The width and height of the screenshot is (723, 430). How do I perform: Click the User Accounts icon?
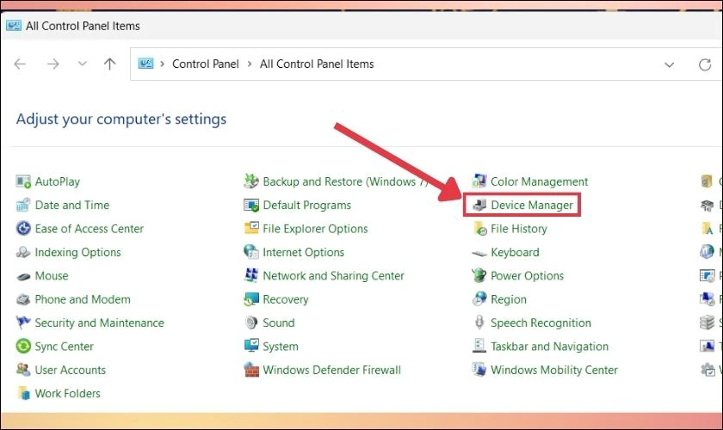(23, 370)
